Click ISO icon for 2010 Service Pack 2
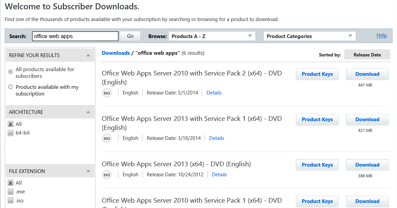This screenshot has width=397, height=208. point(107,93)
